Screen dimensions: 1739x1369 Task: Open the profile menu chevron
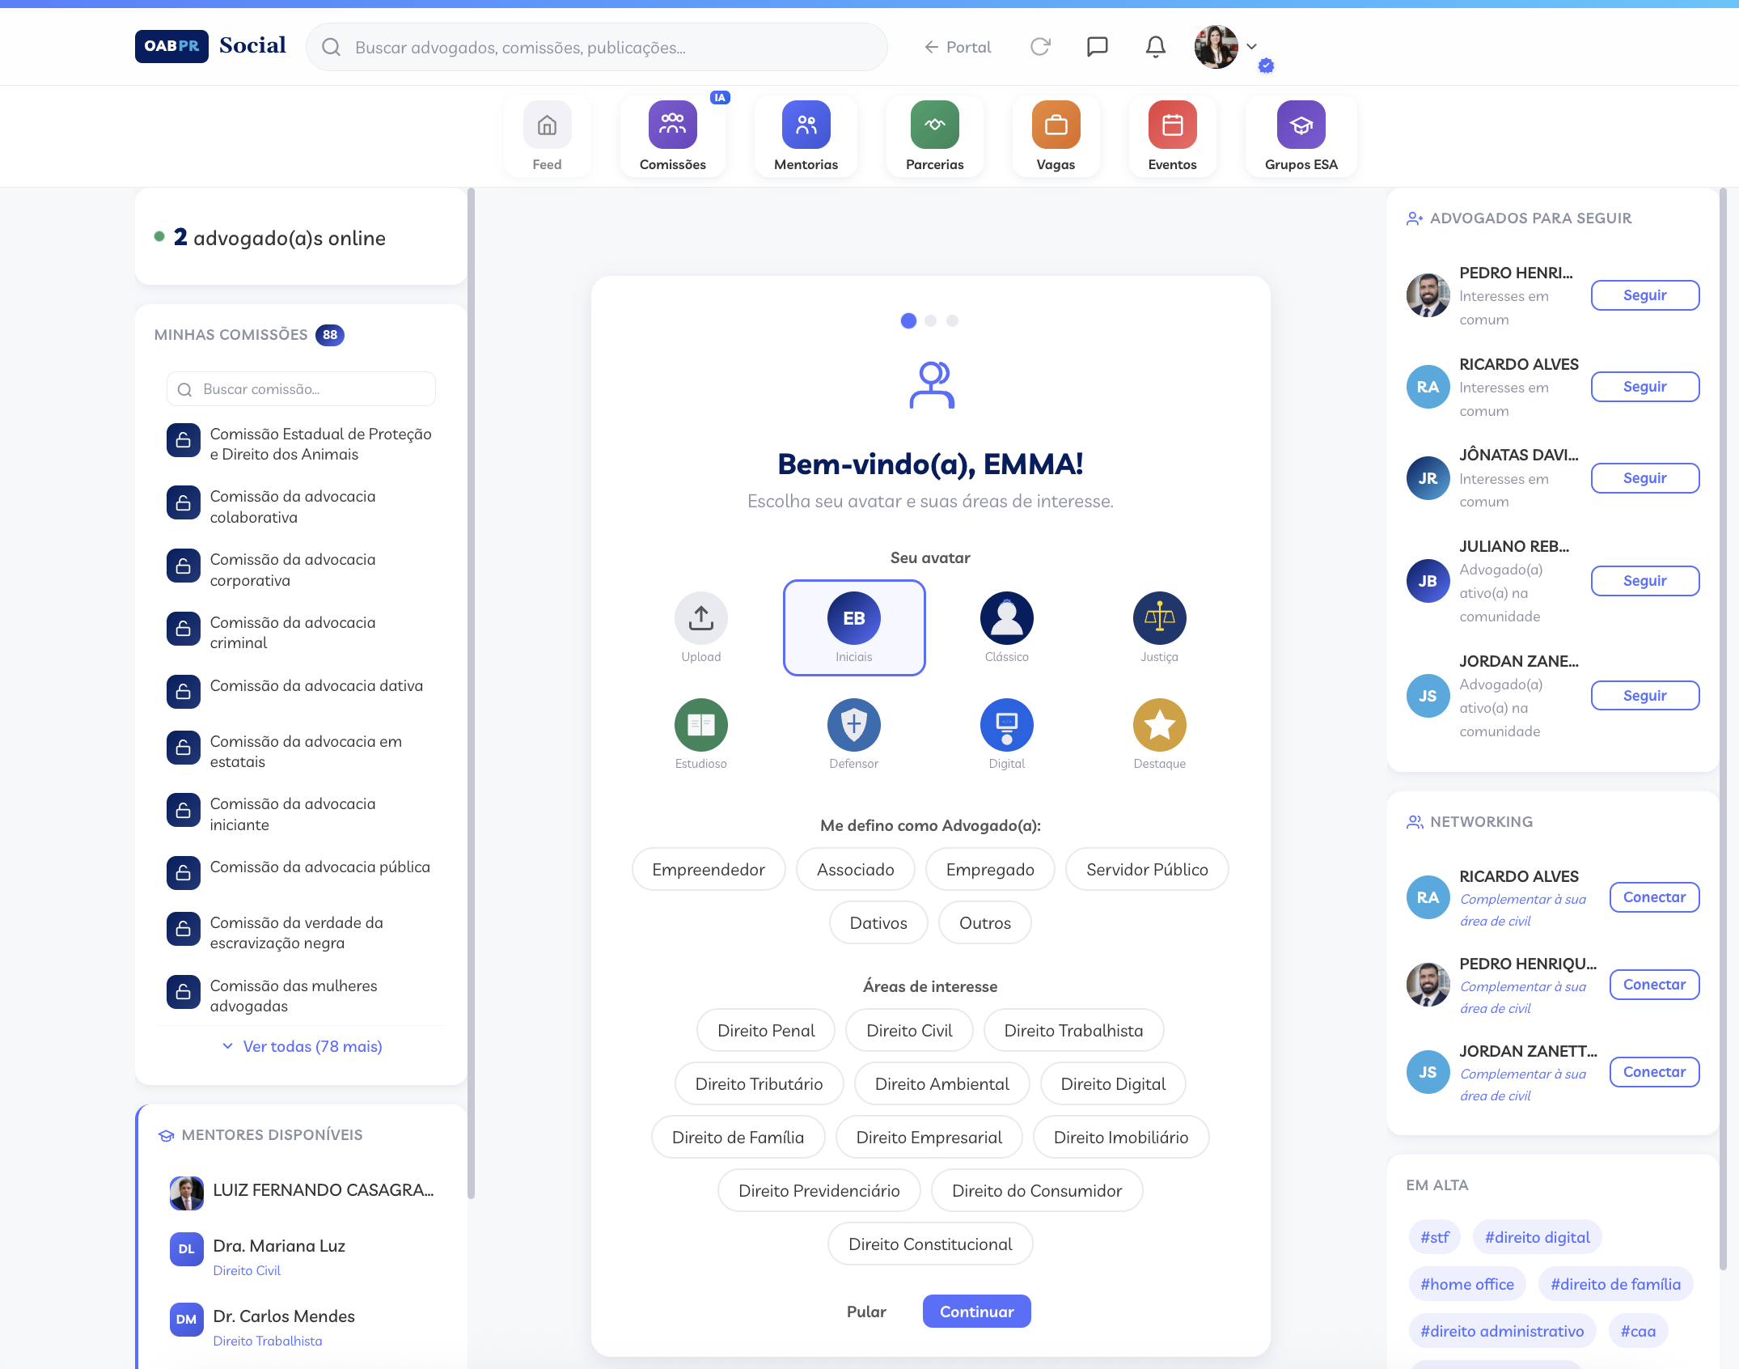coord(1252,46)
